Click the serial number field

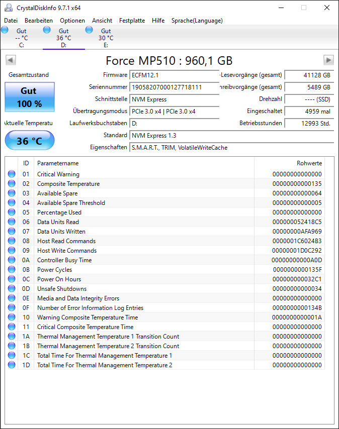tap(175, 87)
